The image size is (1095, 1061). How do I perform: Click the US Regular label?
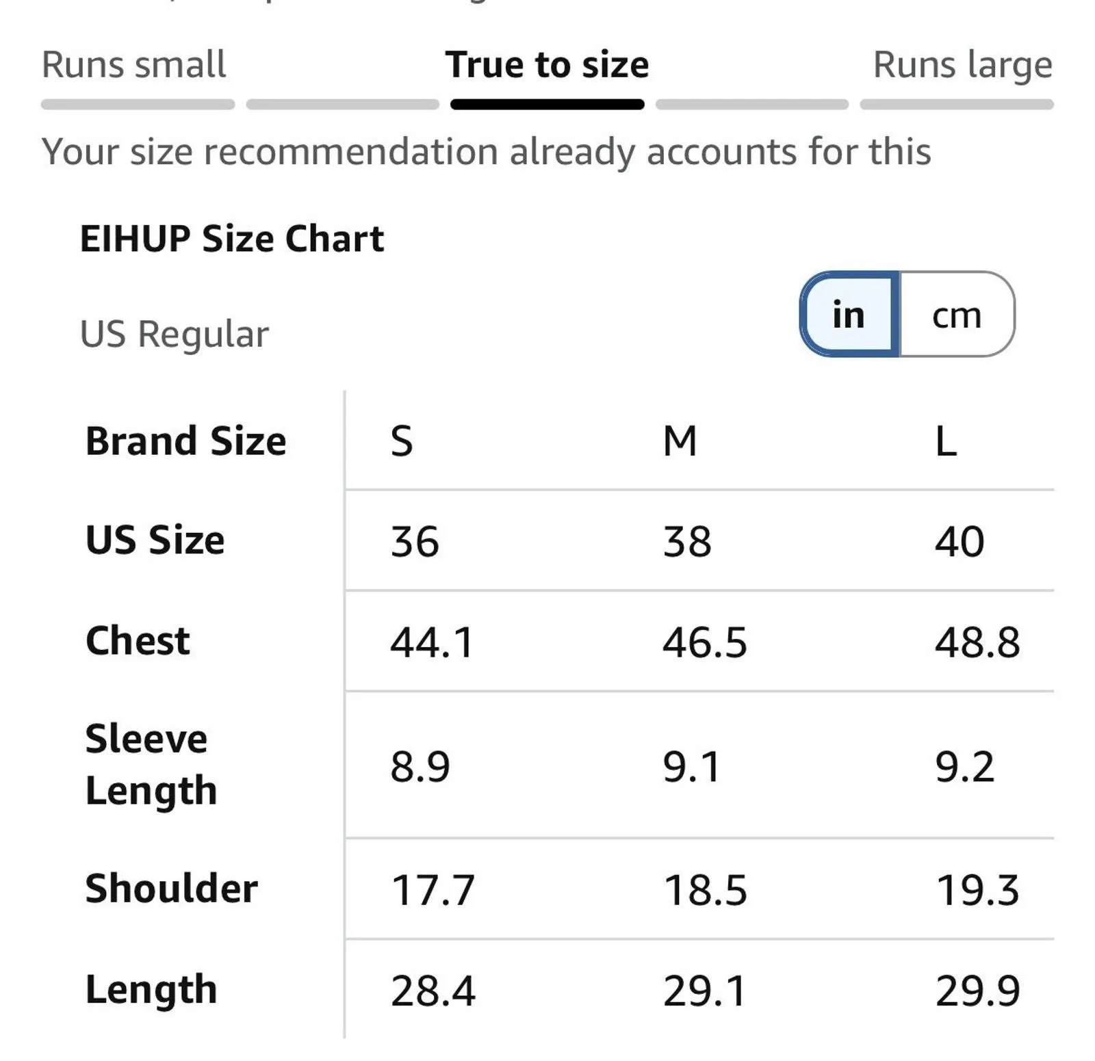175,335
